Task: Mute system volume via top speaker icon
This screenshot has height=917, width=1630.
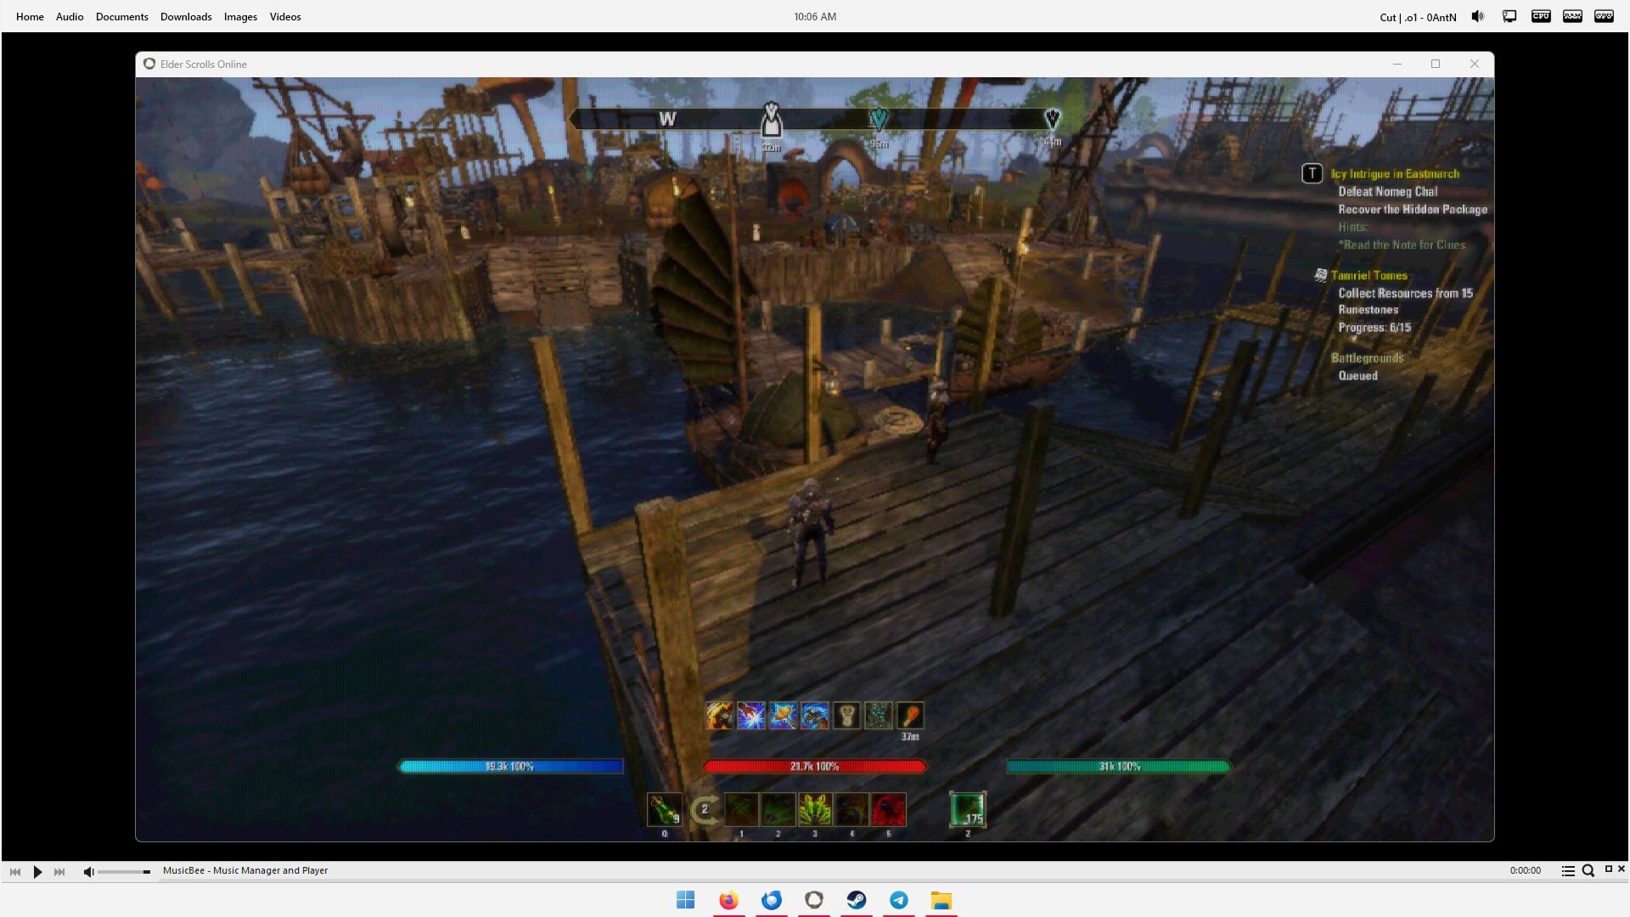Action: pos(1478,16)
